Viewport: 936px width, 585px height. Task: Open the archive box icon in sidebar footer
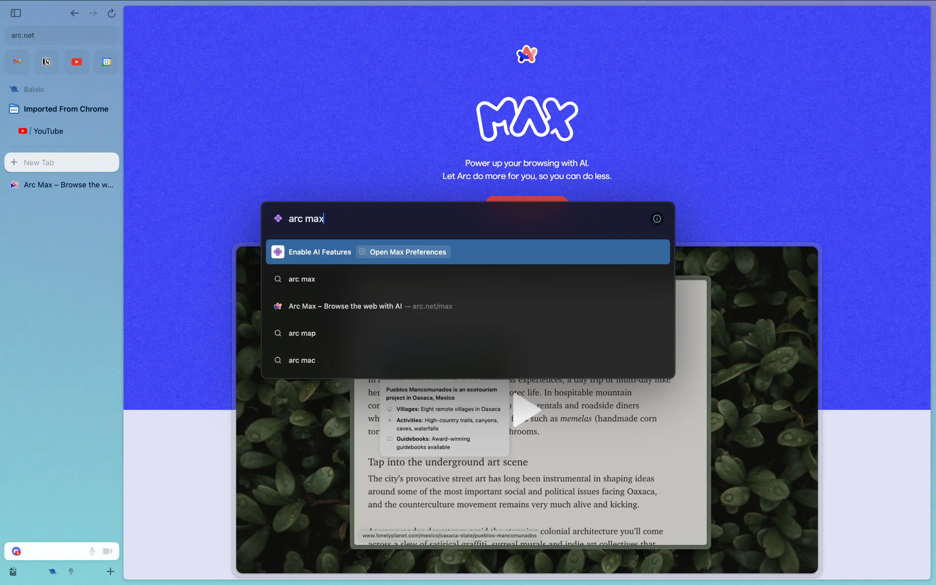pyautogui.click(x=13, y=572)
